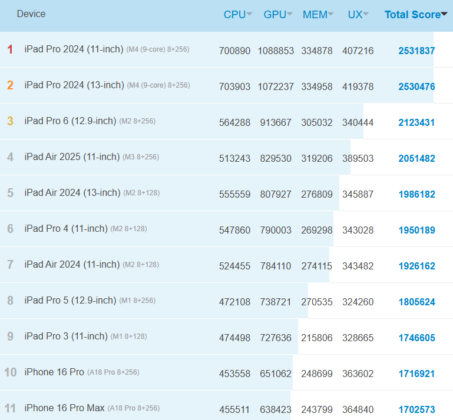Image resolution: width=453 pixels, height=420 pixels.
Task: Click the Device column header
Action: [31, 14]
